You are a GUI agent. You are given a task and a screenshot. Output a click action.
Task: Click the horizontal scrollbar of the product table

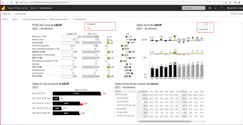click(165, 122)
